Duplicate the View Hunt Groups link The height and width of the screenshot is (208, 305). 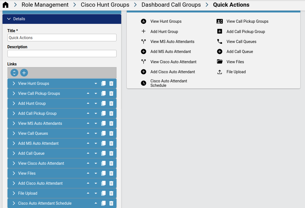(103, 83)
